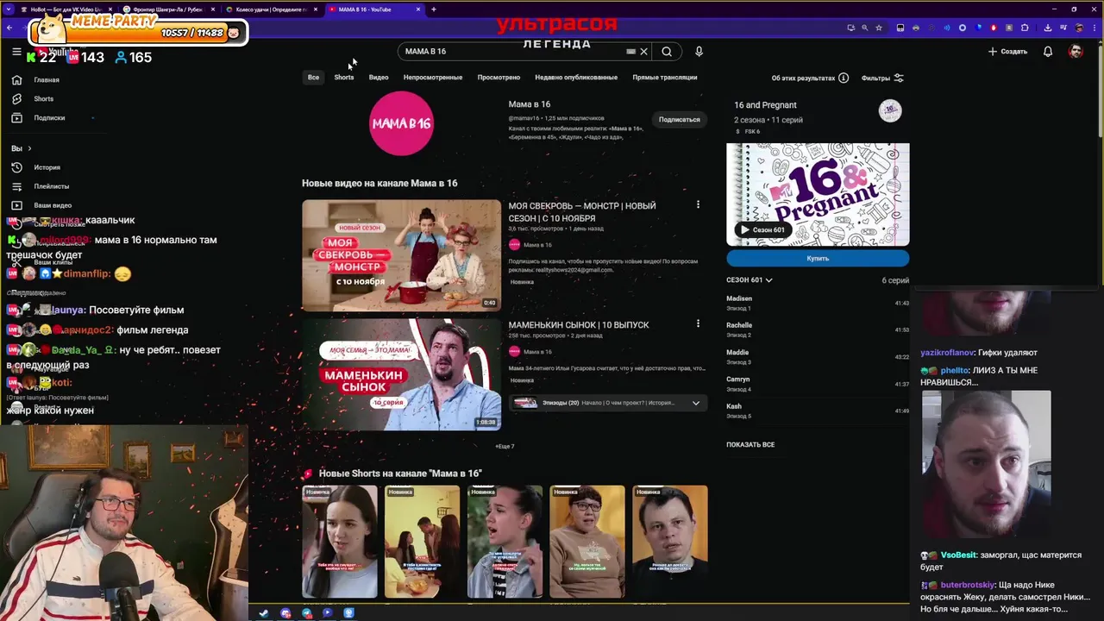This screenshot has height=621, width=1104.
Task: Click in the МАМА В 16 search field
Action: click(513, 52)
